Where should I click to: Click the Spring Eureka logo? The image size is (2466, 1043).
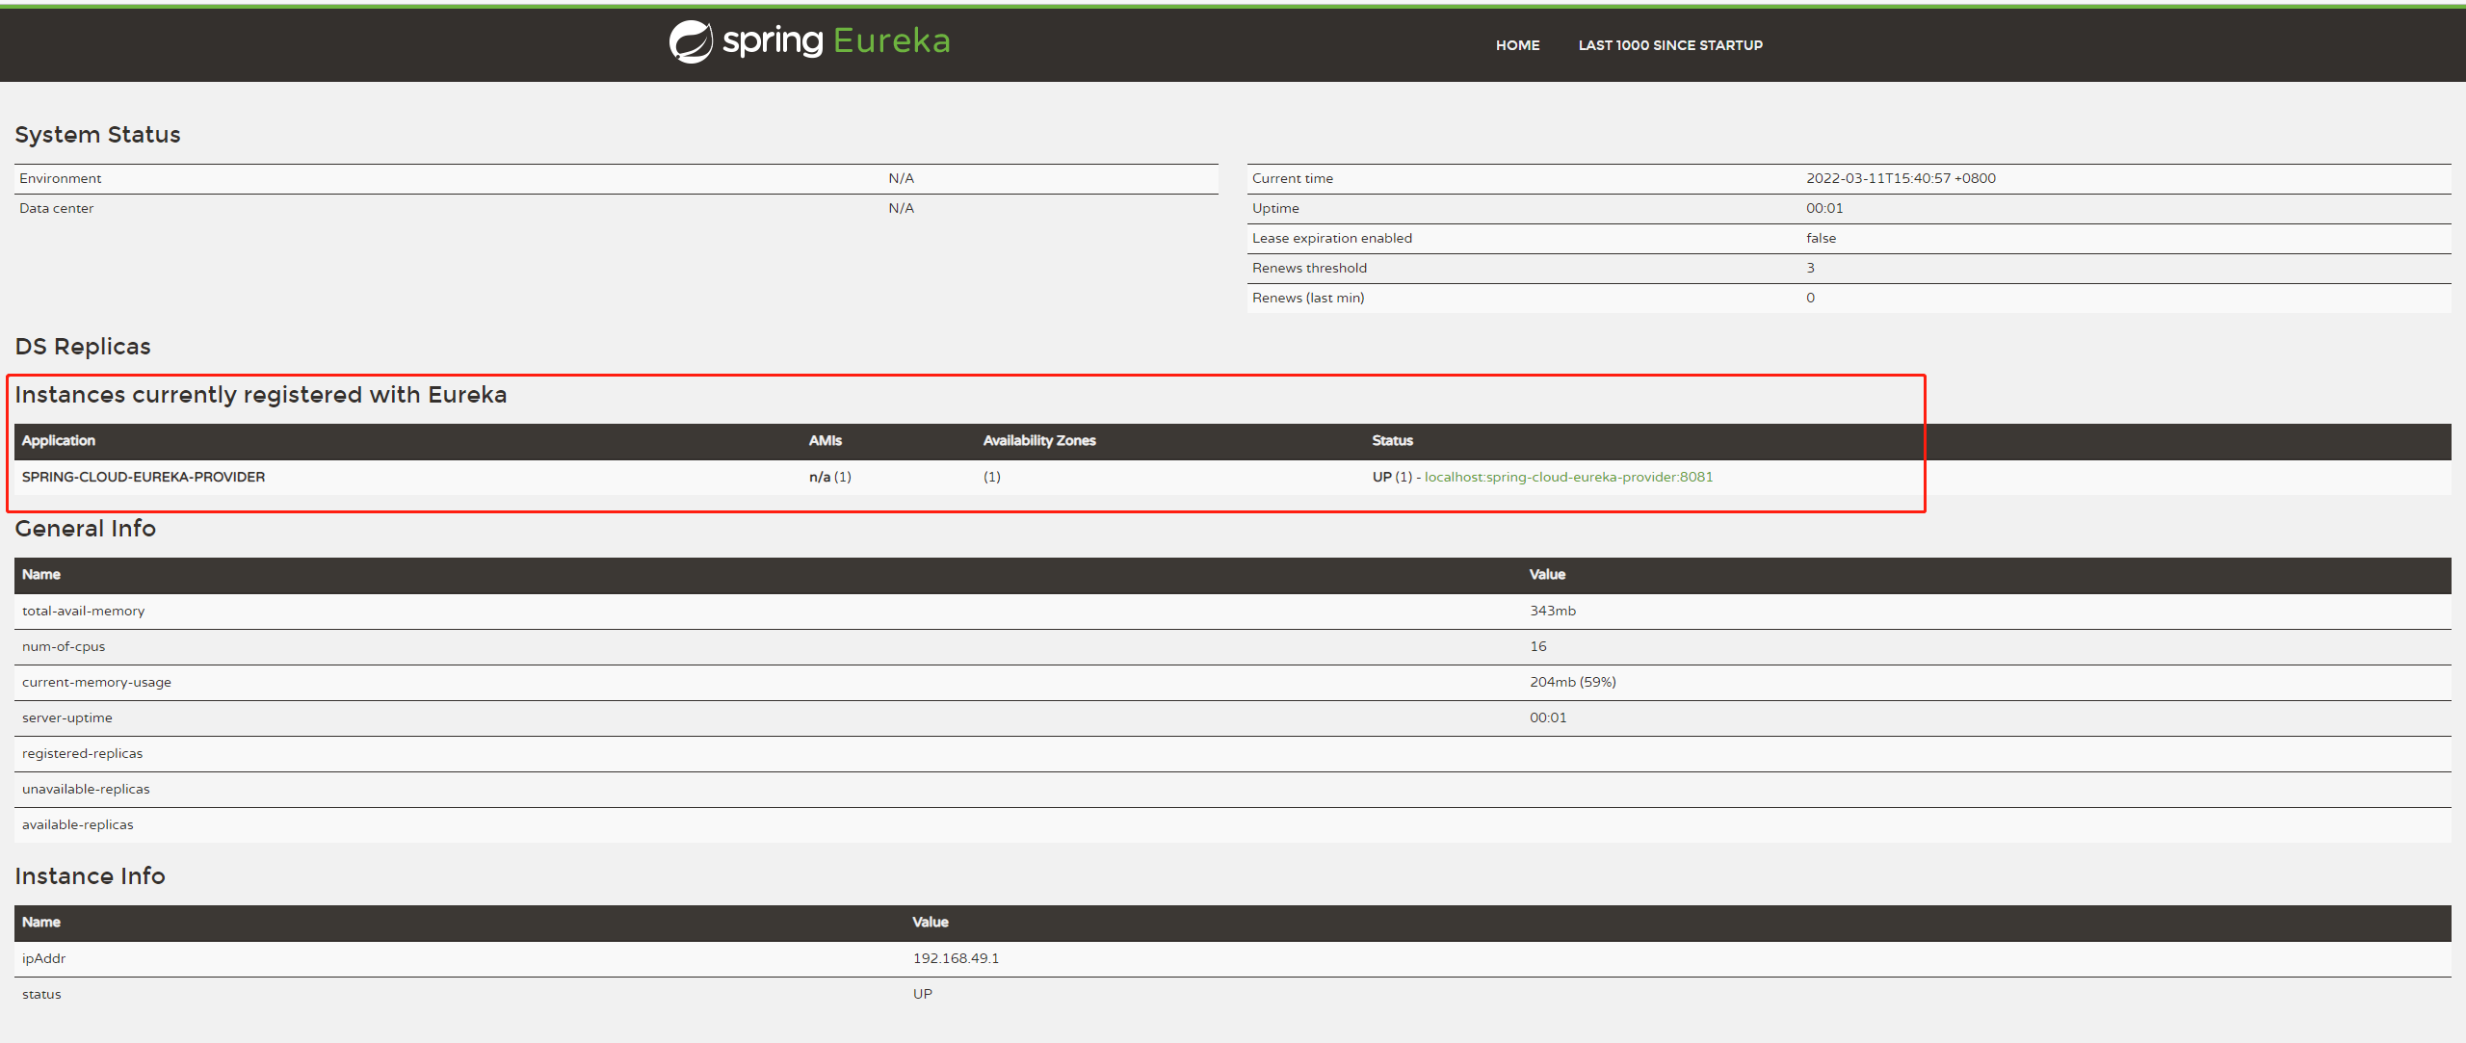809,41
